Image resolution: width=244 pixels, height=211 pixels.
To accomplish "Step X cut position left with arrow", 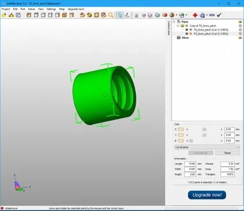I will click(187, 129).
